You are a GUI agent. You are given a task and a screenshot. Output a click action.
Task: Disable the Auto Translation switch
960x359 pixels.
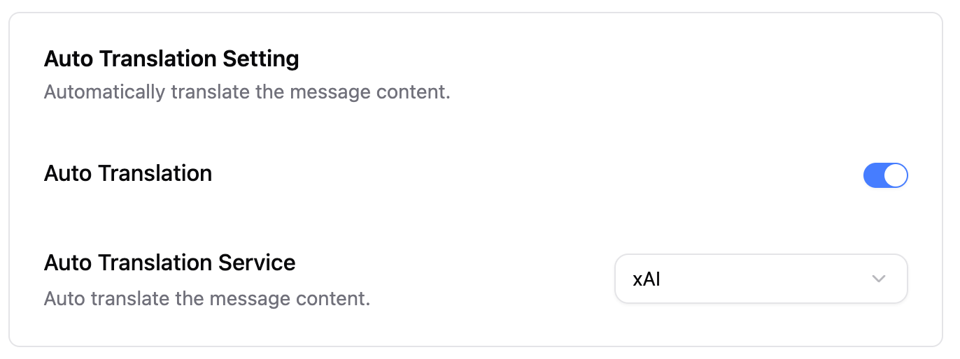[885, 175]
